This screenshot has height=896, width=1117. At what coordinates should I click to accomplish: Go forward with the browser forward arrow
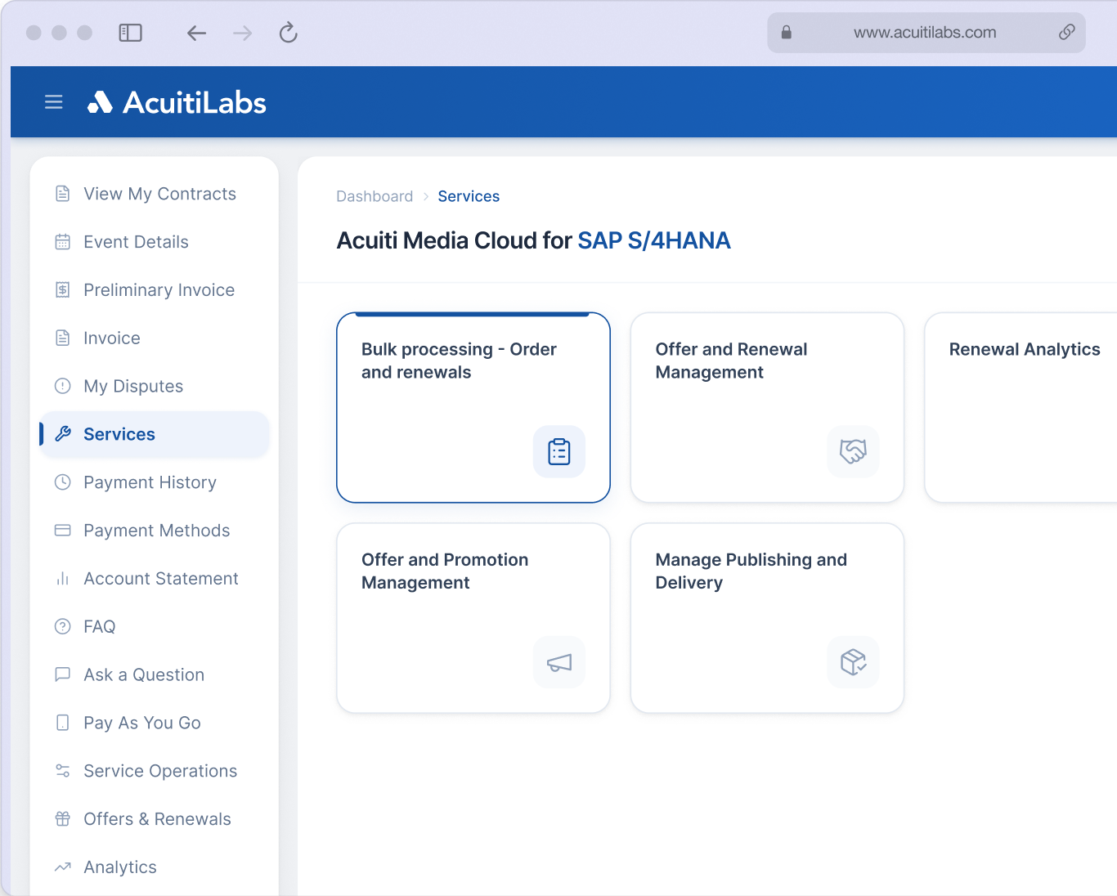(242, 33)
